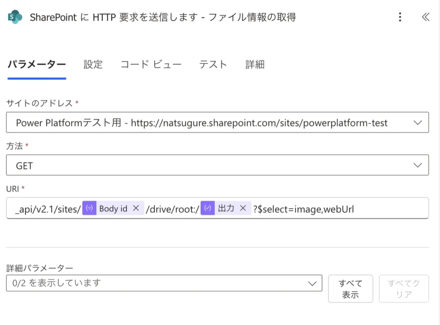Screen dimensions: 440x325
Task: Open the コード ビュー tab
Action: coord(151,64)
